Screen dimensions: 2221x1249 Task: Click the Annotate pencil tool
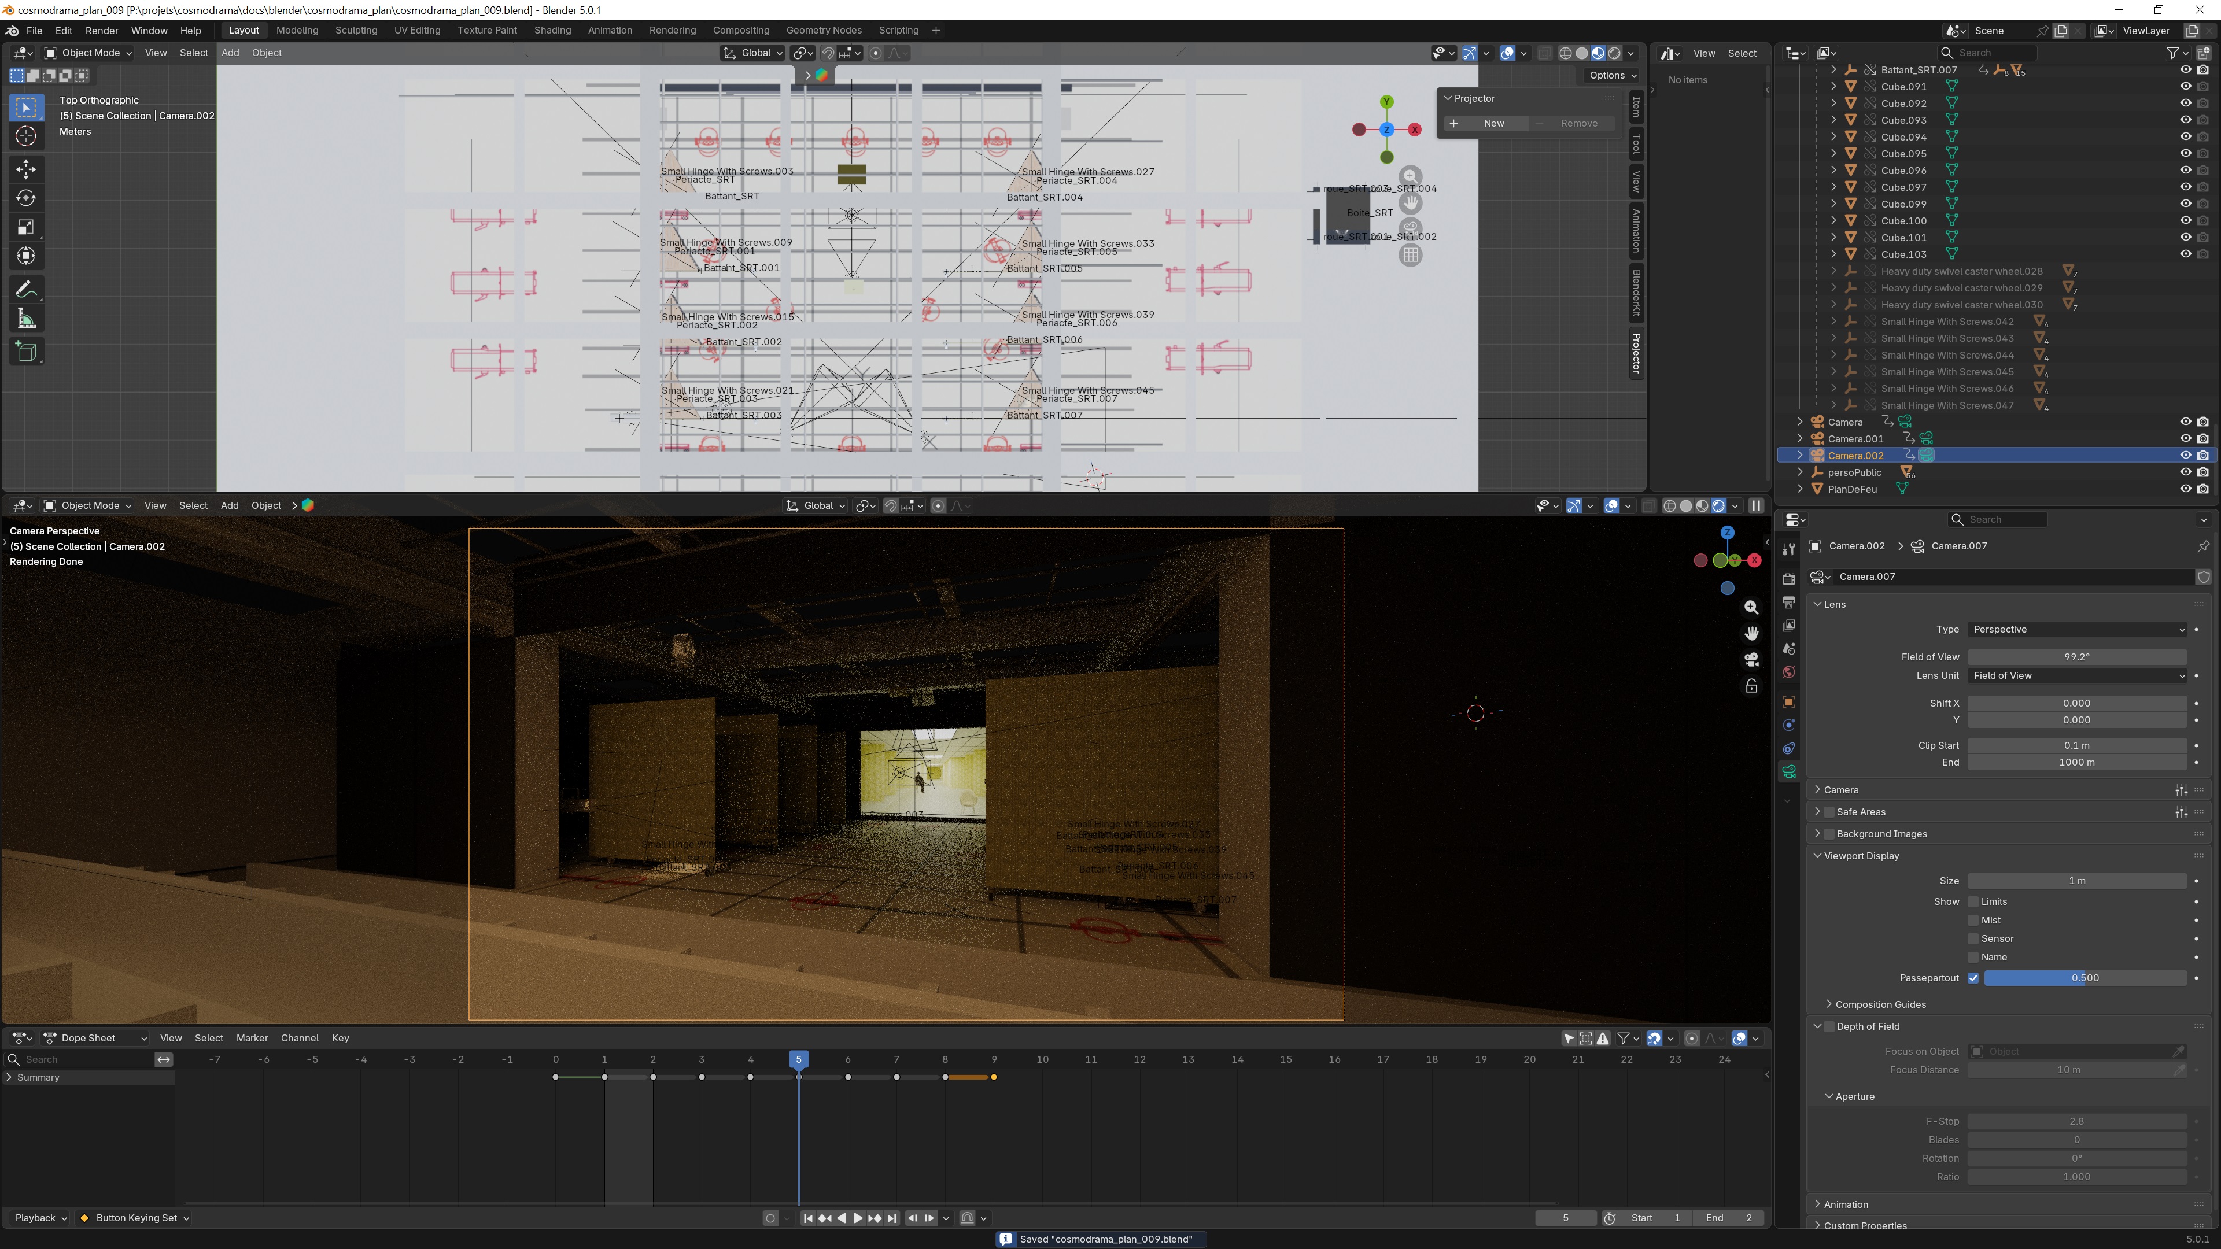pos(26,289)
